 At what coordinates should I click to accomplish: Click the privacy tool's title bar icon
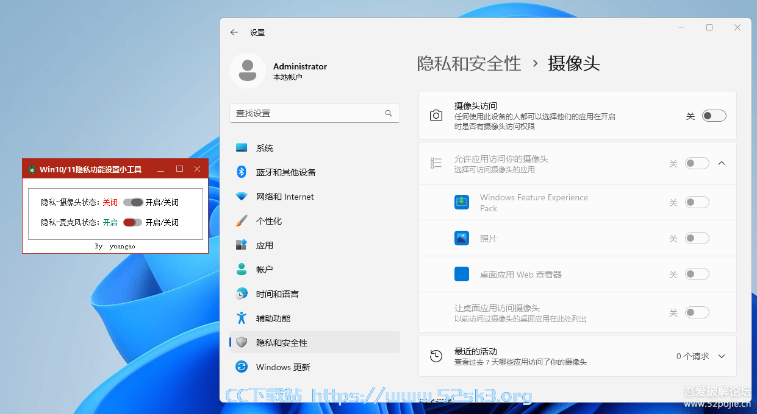click(32, 169)
